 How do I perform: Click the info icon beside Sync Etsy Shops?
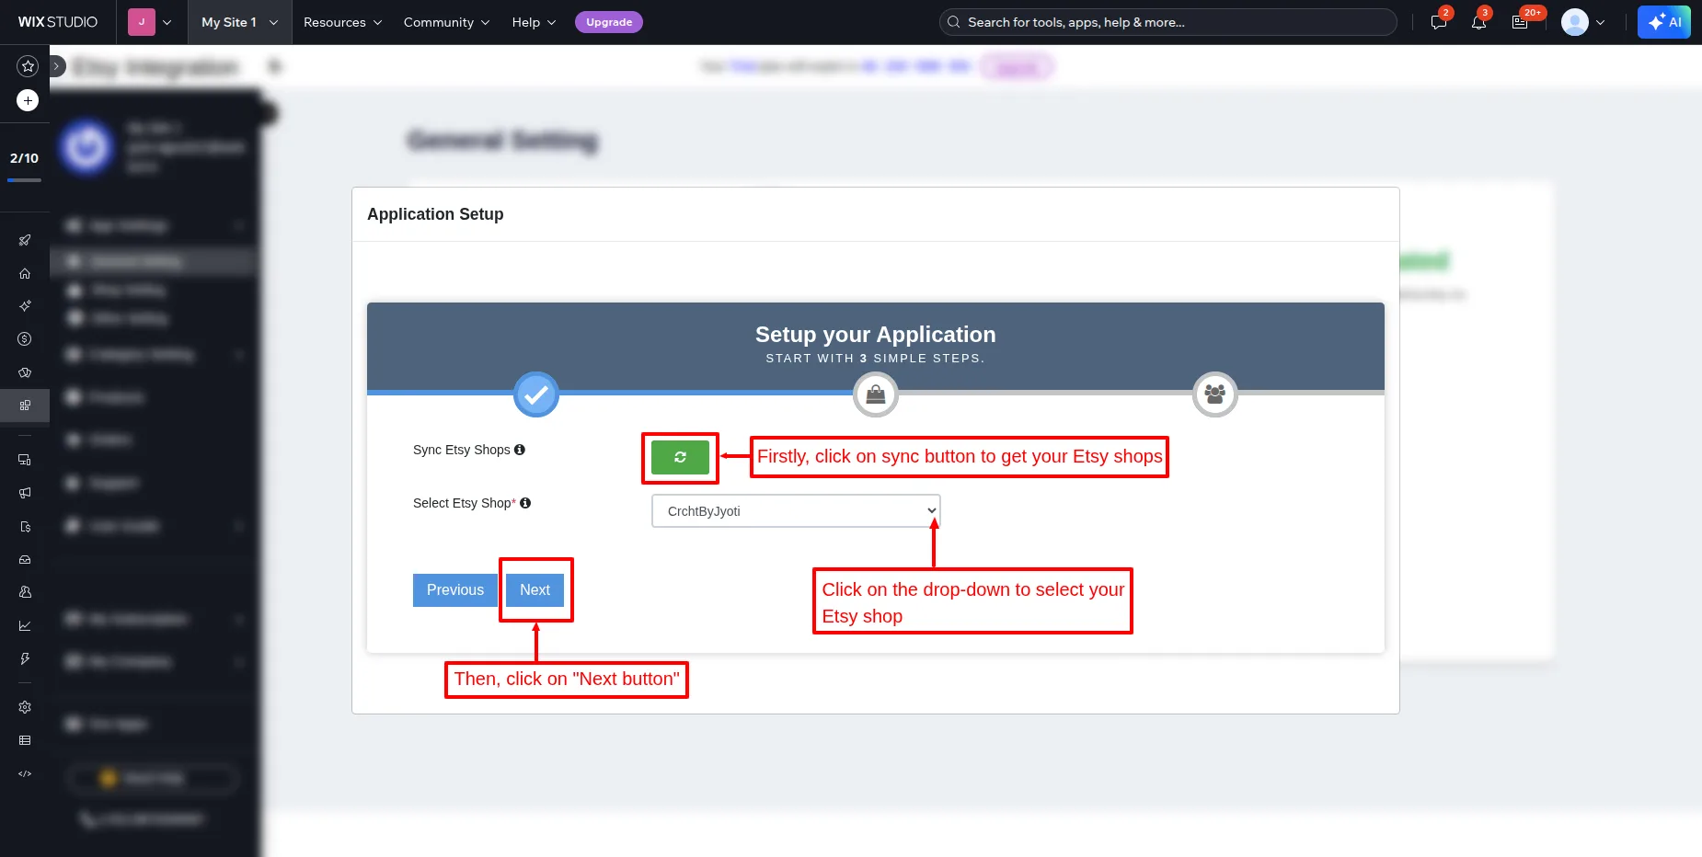tap(520, 450)
